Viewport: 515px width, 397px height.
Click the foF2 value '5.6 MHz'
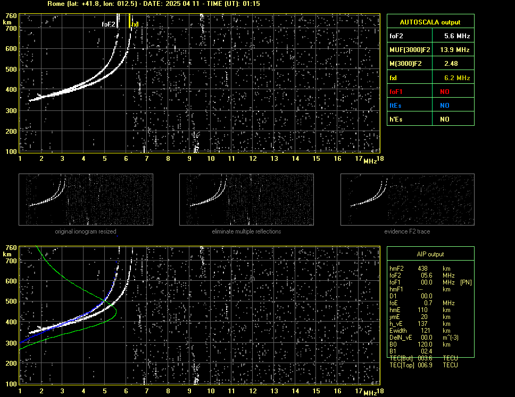coord(457,36)
